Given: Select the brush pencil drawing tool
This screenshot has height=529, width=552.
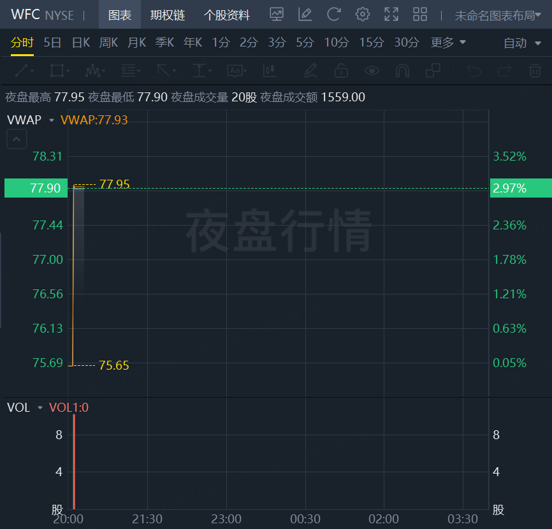Looking at the screenshot, I should click(x=310, y=70).
